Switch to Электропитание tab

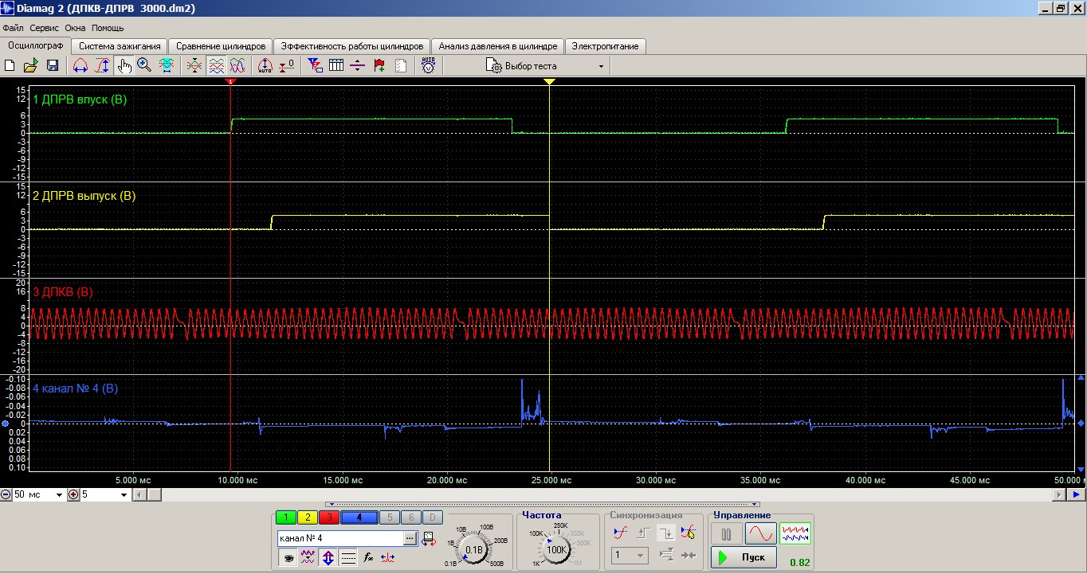[605, 46]
